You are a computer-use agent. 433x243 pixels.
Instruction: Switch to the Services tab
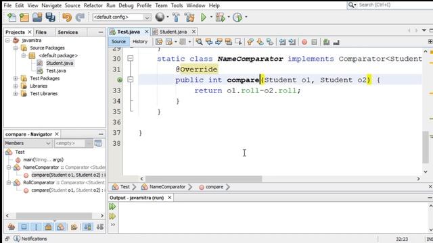(68, 32)
